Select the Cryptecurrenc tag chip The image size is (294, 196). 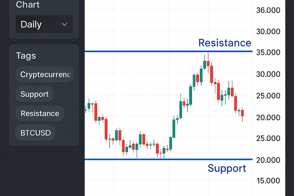click(45, 74)
